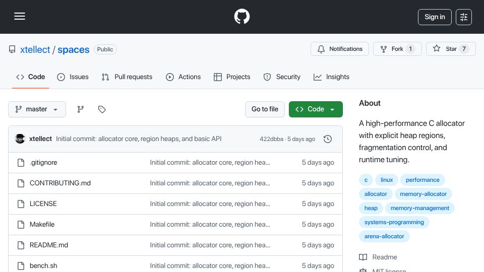Click the file icon beside CONTRIBUTING.md

click(21, 183)
